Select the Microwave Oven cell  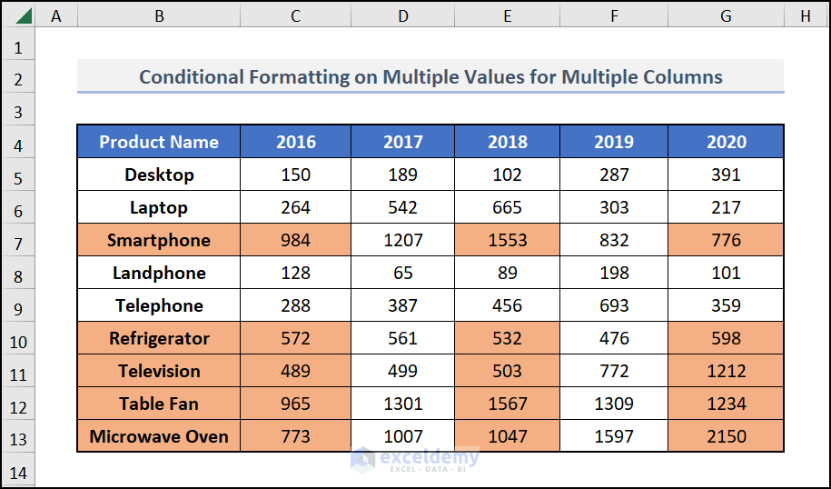(x=159, y=436)
